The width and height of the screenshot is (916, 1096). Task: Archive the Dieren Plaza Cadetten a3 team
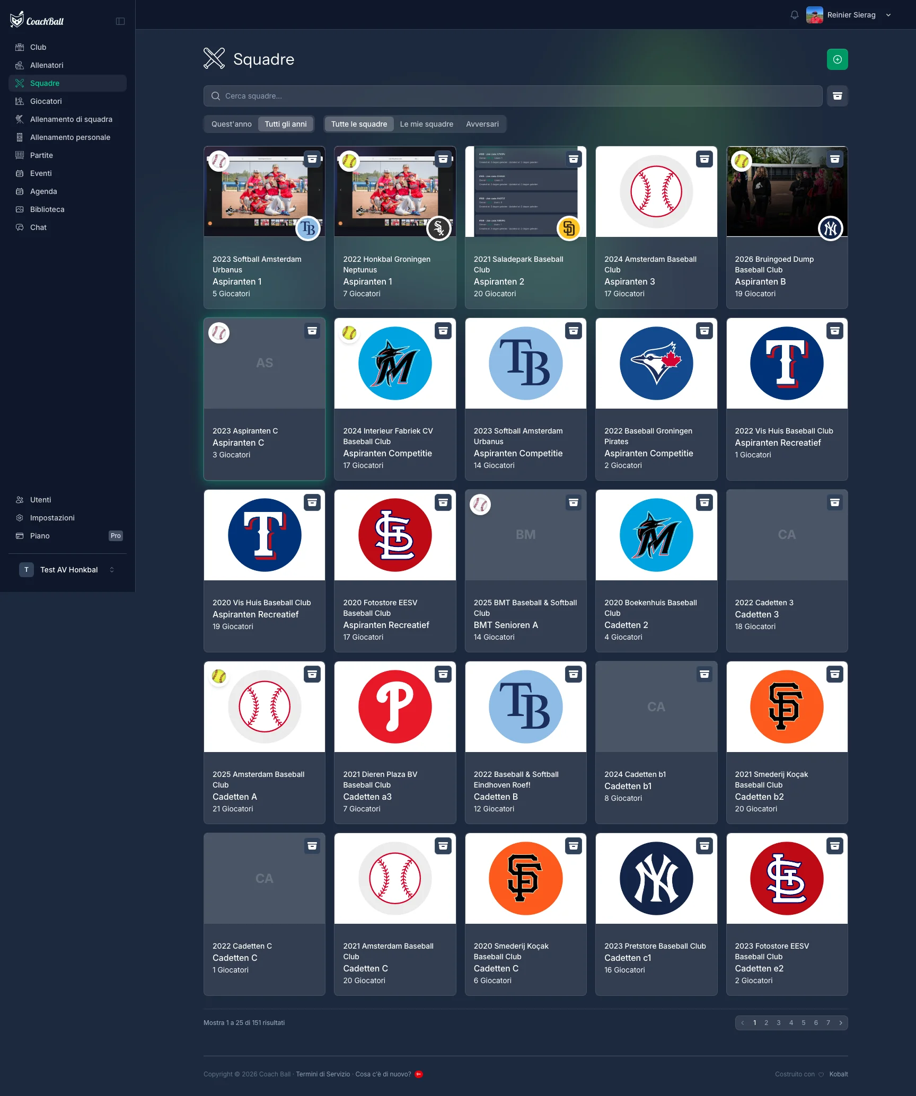point(443,674)
